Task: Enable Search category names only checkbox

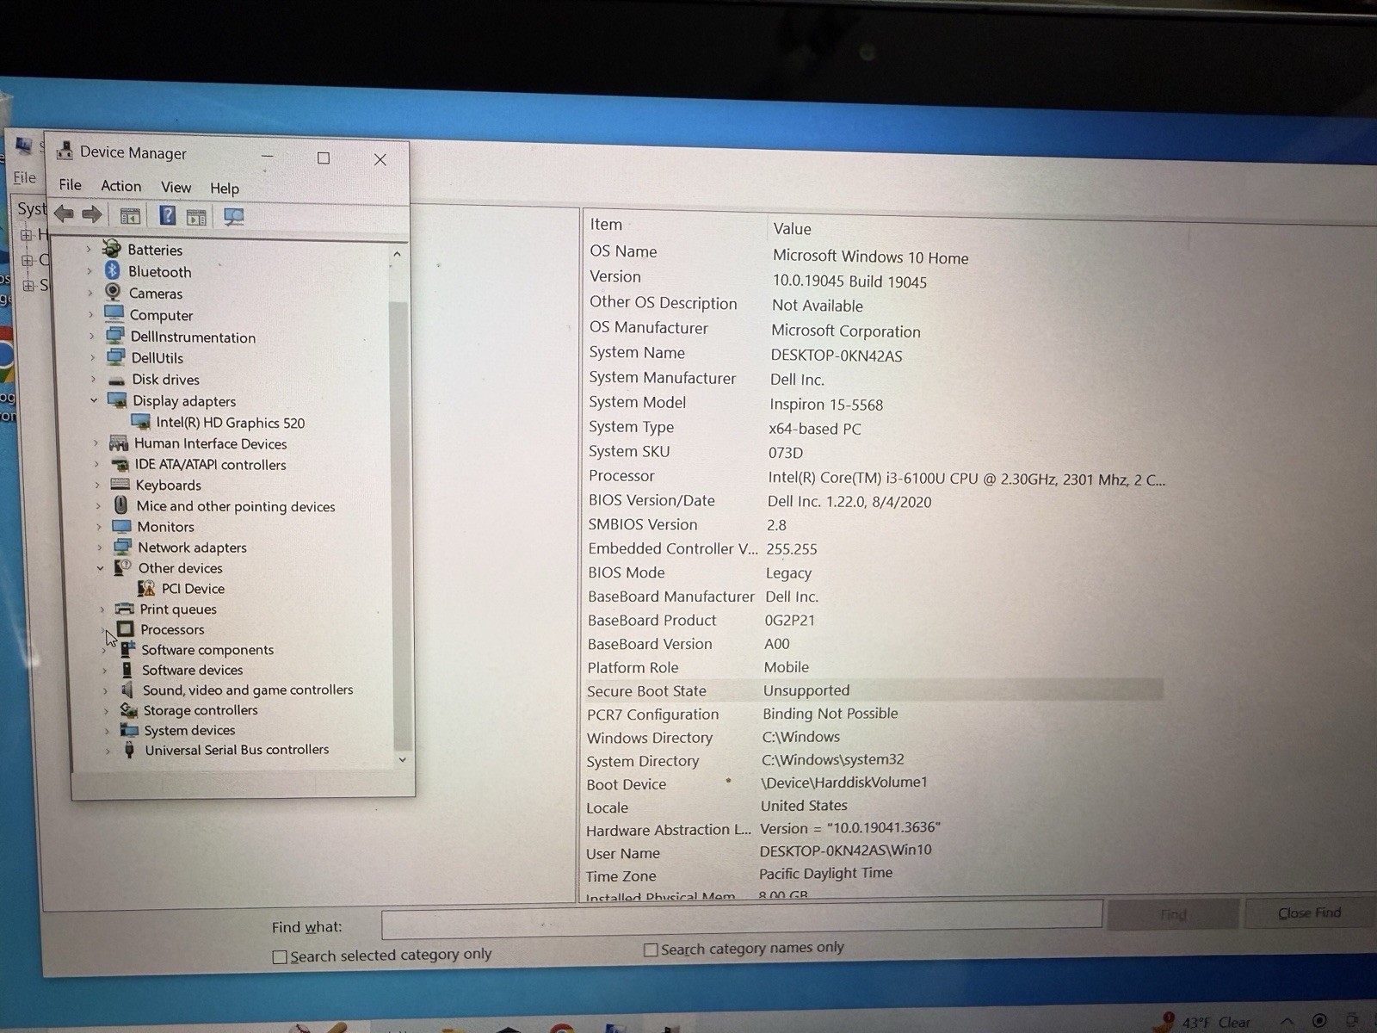Action: [651, 949]
